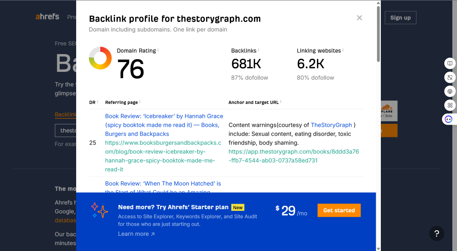Open the Icebreaker book review link
This screenshot has height=251, width=457.
point(164,125)
